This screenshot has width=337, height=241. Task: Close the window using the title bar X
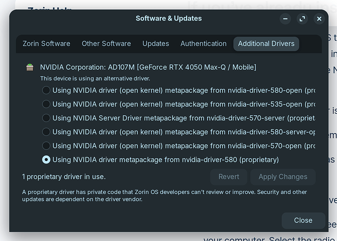click(x=319, y=19)
